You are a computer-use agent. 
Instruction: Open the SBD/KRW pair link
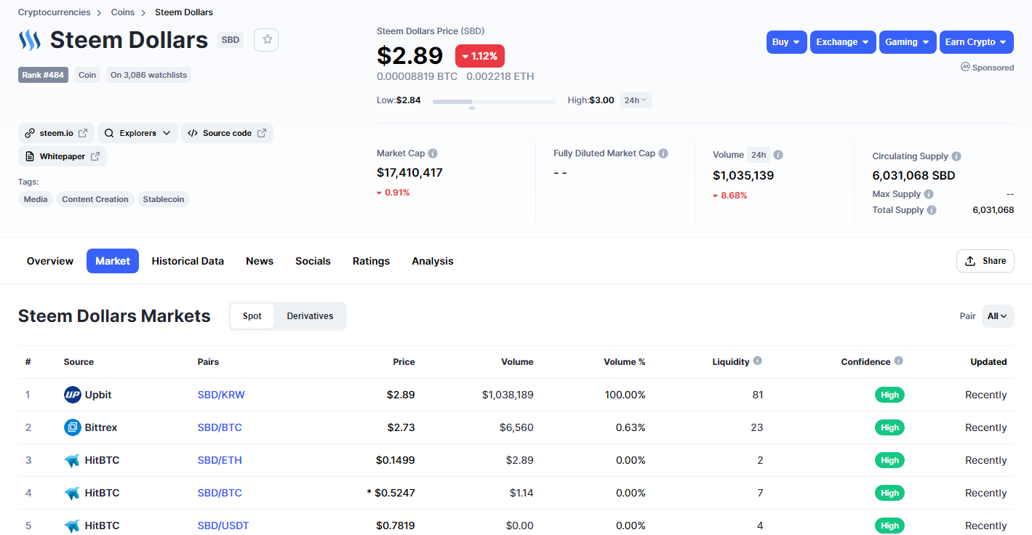(221, 395)
